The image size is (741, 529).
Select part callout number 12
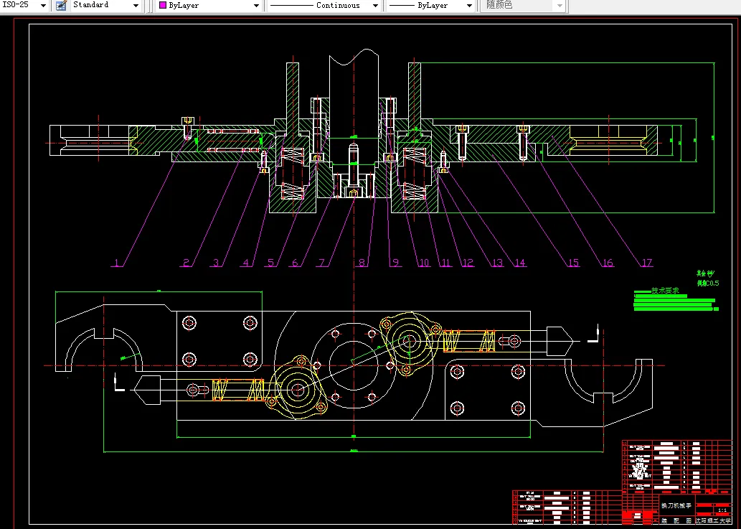pos(468,263)
